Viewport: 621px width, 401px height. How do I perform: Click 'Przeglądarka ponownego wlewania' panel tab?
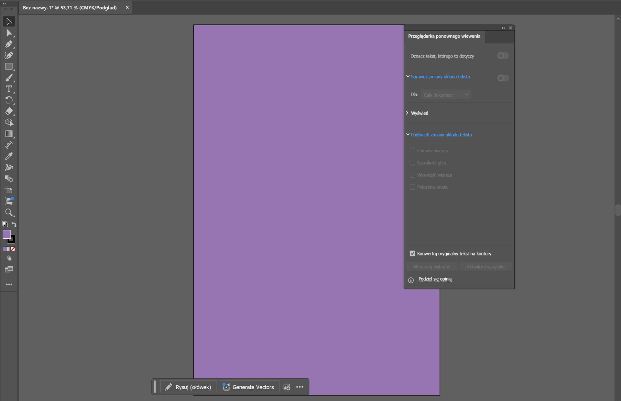(444, 36)
